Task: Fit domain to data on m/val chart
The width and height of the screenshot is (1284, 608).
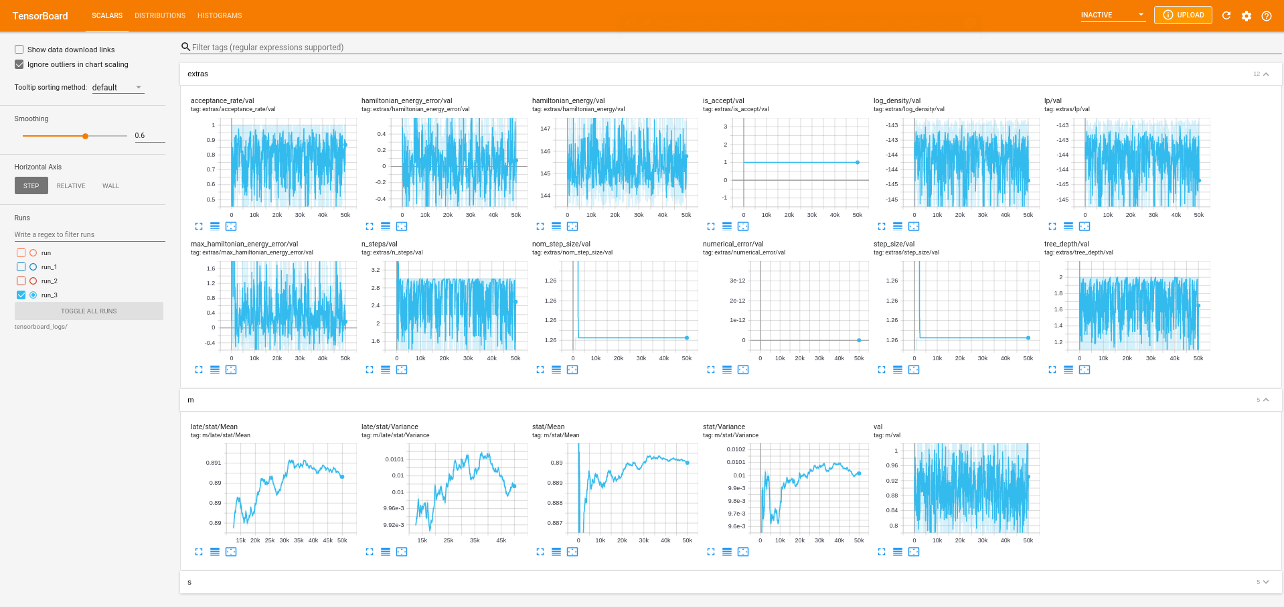Action: click(914, 552)
